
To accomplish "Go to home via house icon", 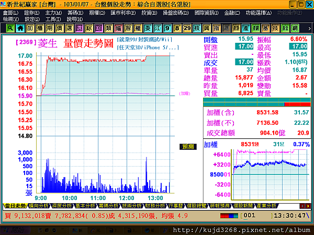I will pyautogui.click(x=20, y=28).
